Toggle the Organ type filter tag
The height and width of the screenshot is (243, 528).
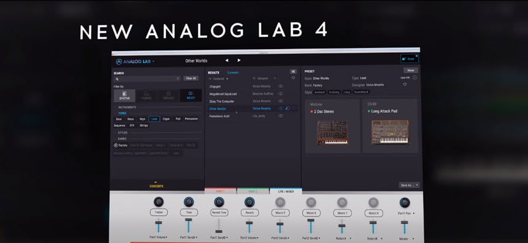tap(166, 119)
